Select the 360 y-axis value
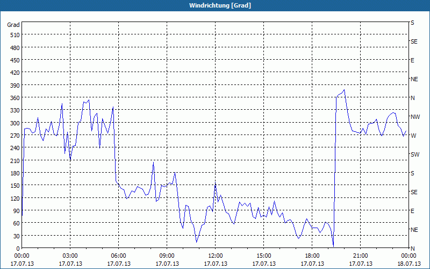 (x=15, y=98)
